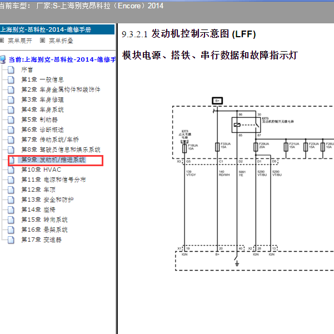
Task: Click the page icon beside 第16章 悬架系统
Action: (x=11, y=230)
